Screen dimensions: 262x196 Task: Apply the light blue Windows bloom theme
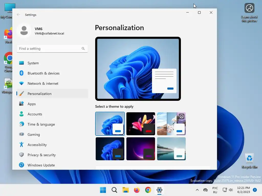[x=110, y=124]
